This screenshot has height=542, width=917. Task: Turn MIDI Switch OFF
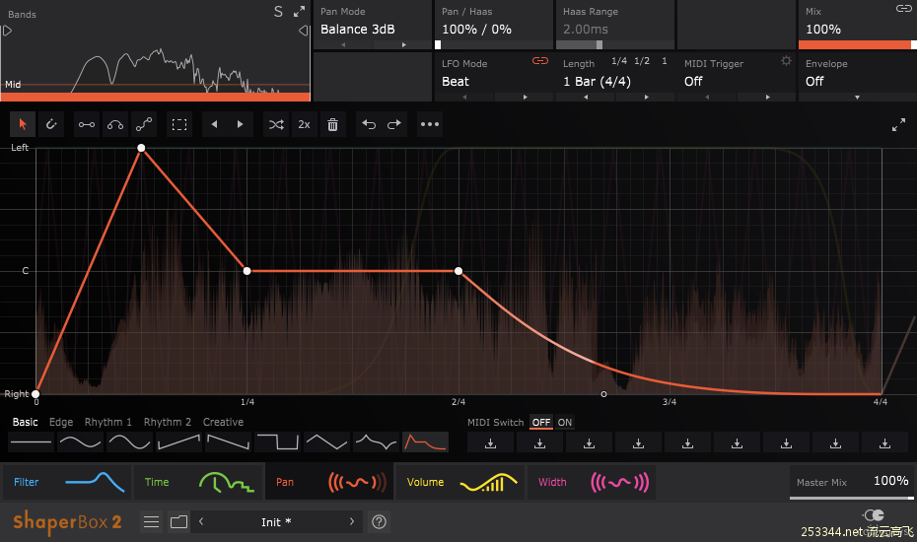[541, 422]
